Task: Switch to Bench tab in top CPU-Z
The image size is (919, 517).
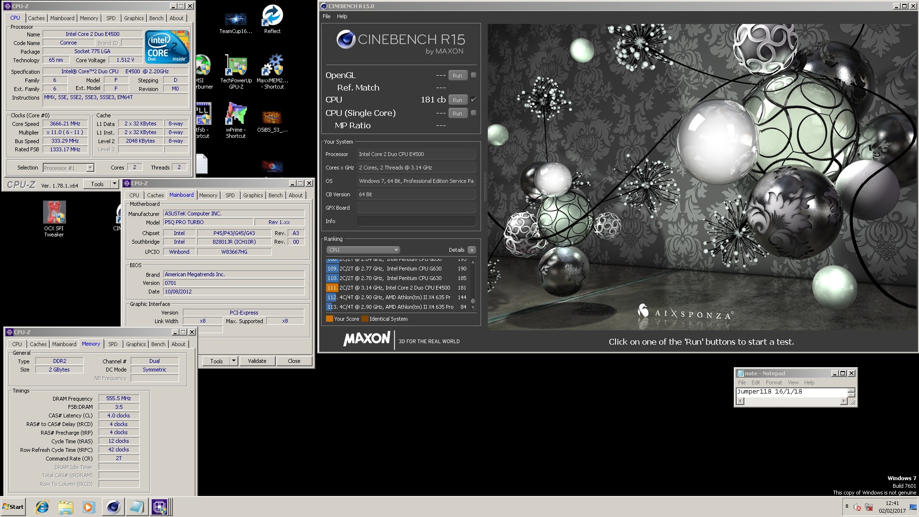Action: coord(156,18)
